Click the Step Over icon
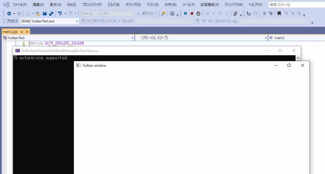 pyautogui.click(x=220, y=13)
